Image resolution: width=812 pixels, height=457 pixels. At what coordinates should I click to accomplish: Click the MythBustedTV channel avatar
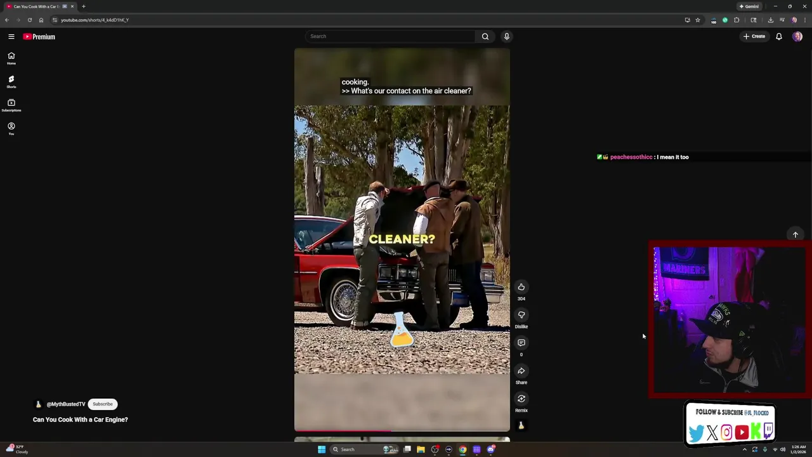click(x=38, y=404)
